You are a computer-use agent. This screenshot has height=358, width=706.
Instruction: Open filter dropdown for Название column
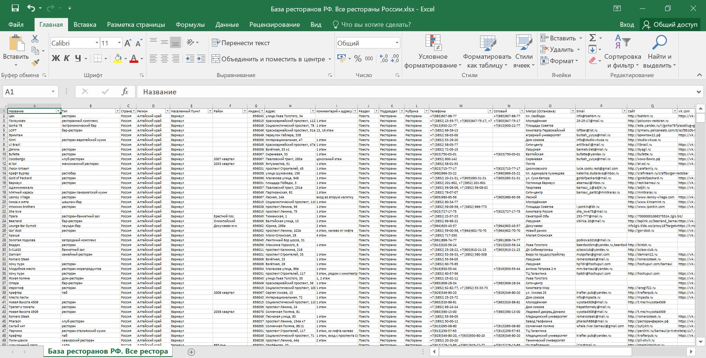click(58, 111)
